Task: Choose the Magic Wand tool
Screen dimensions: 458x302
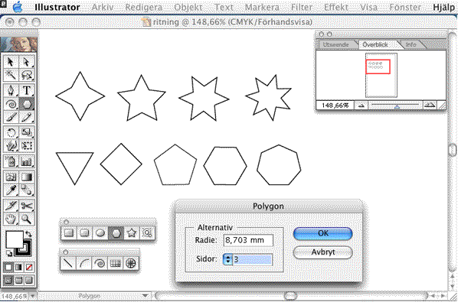Action: click(x=11, y=75)
